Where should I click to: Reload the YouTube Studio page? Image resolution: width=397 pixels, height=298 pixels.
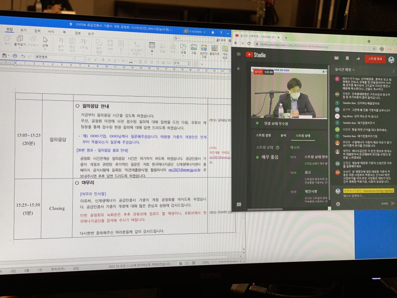pyautogui.click(x=249, y=44)
